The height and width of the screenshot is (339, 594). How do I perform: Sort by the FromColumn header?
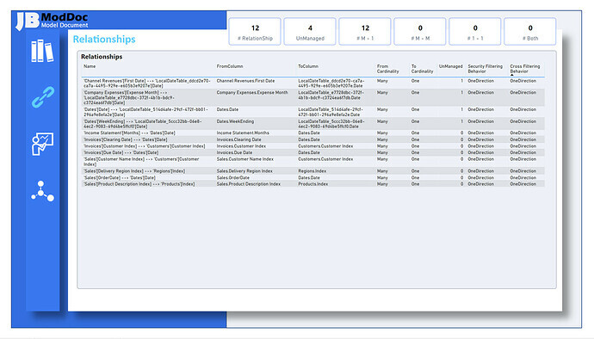[230, 66]
